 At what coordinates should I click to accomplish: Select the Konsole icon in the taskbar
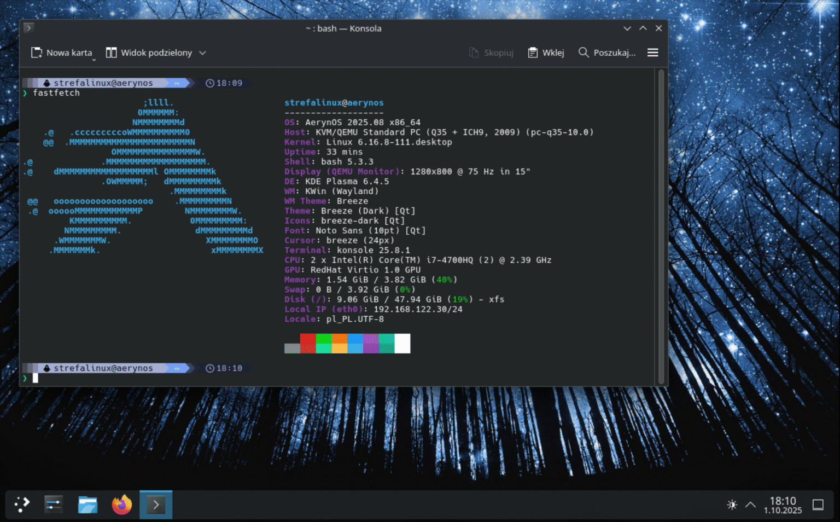156,504
